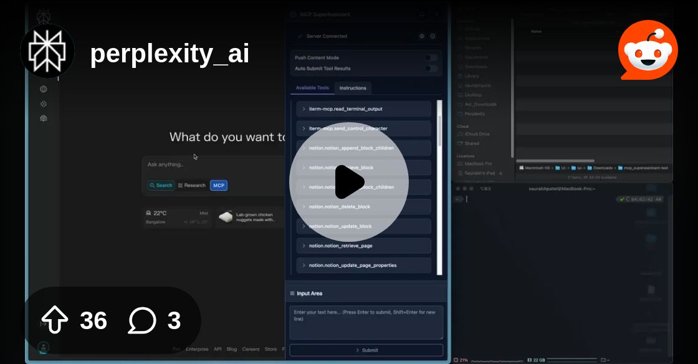The image size is (698, 364).
Task: Expand notion.notion_update_page_properties tool
Action: pyautogui.click(x=364, y=266)
